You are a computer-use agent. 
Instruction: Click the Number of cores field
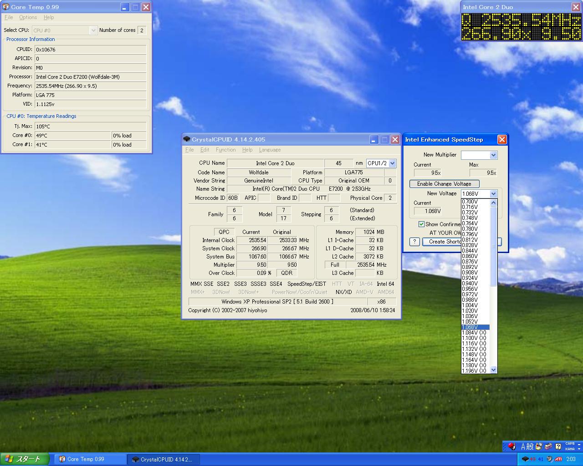coord(142,30)
